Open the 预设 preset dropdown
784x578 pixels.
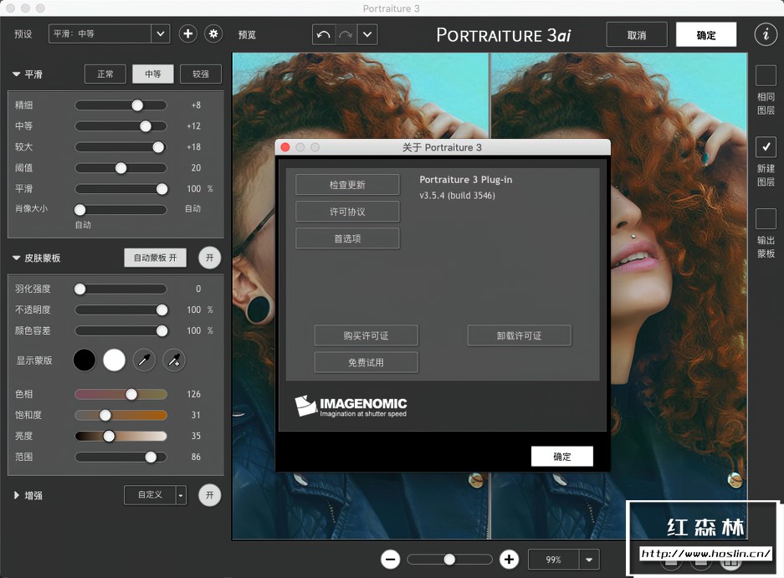(161, 33)
